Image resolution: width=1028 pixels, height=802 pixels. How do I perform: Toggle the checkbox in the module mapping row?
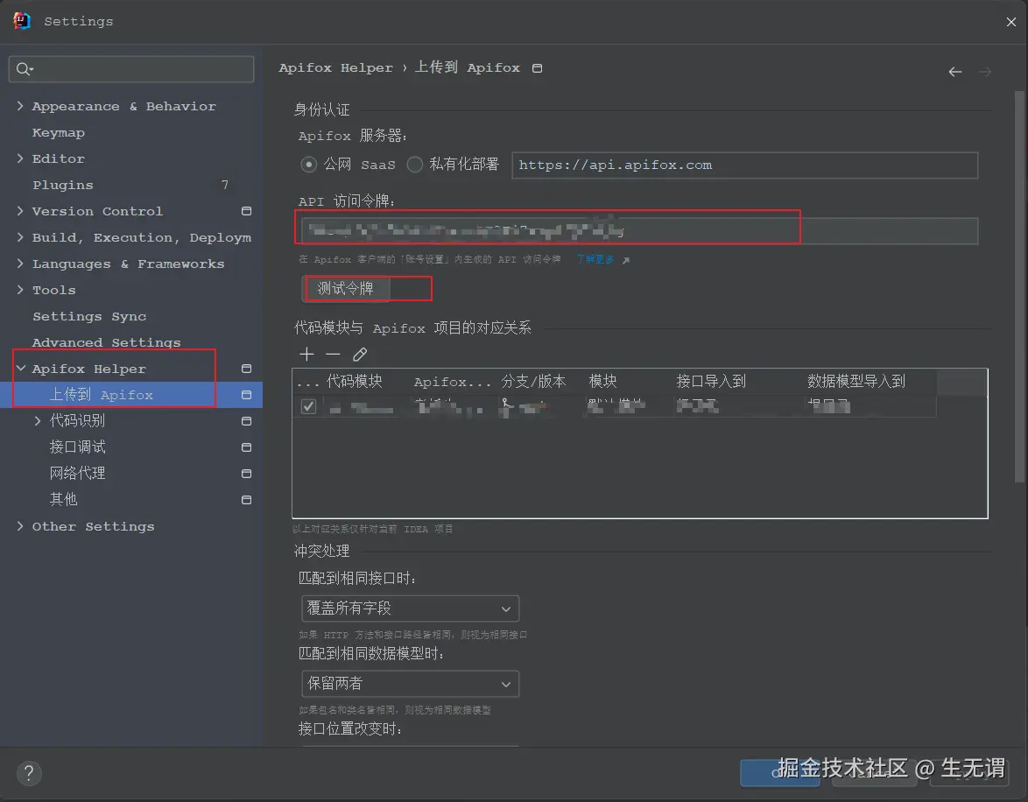[309, 406]
